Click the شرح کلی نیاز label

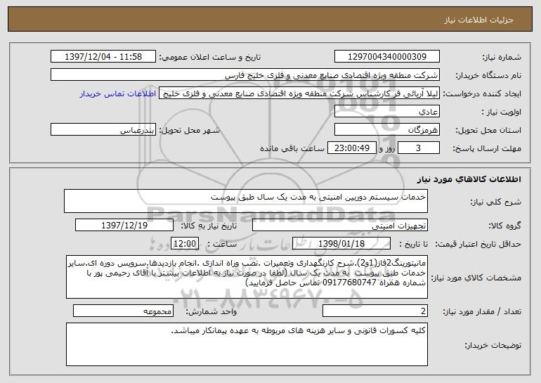[496, 202]
